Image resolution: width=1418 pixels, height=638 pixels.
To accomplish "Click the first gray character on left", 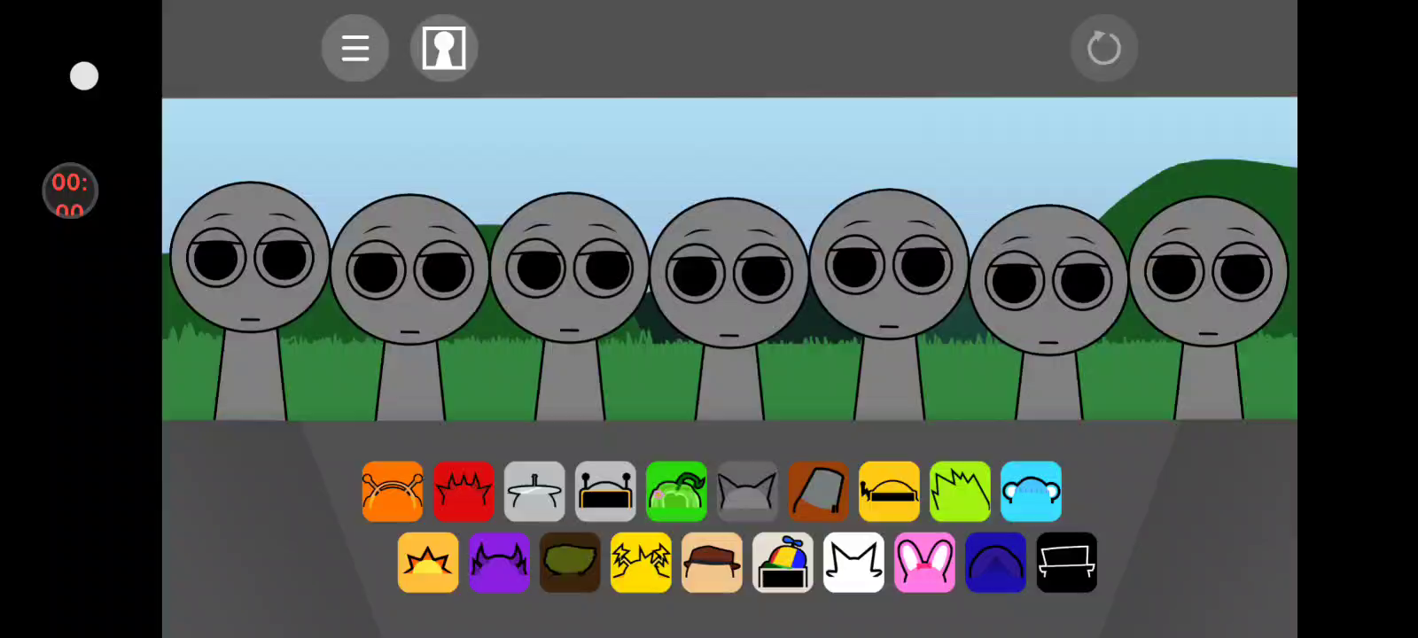I will point(250,266).
